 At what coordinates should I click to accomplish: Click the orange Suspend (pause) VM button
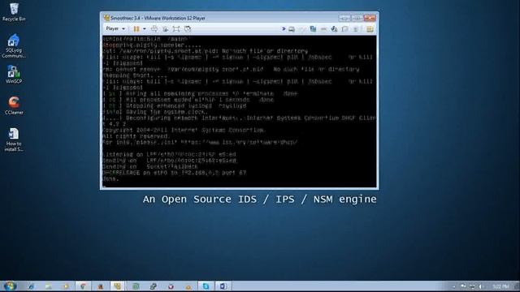pos(136,29)
